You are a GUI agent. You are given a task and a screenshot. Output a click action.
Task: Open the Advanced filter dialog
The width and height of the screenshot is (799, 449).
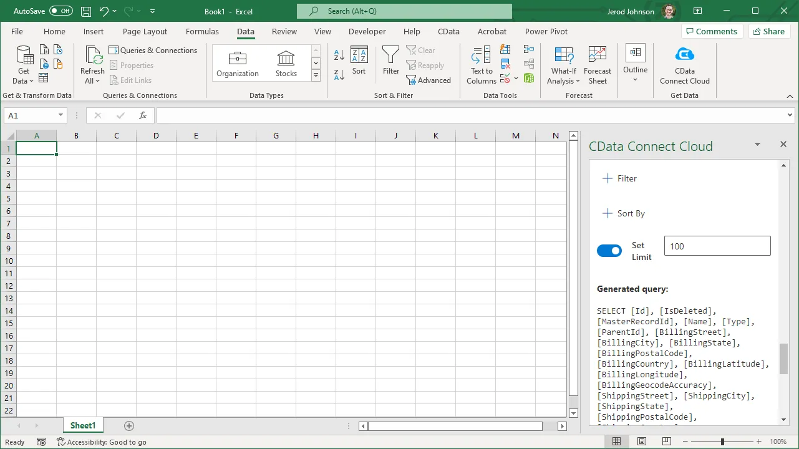429,80
